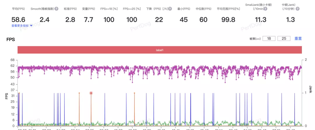Focus the frame rate threshold field showing 18
This screenshot has height=130, width=315.
click(269, 38)
